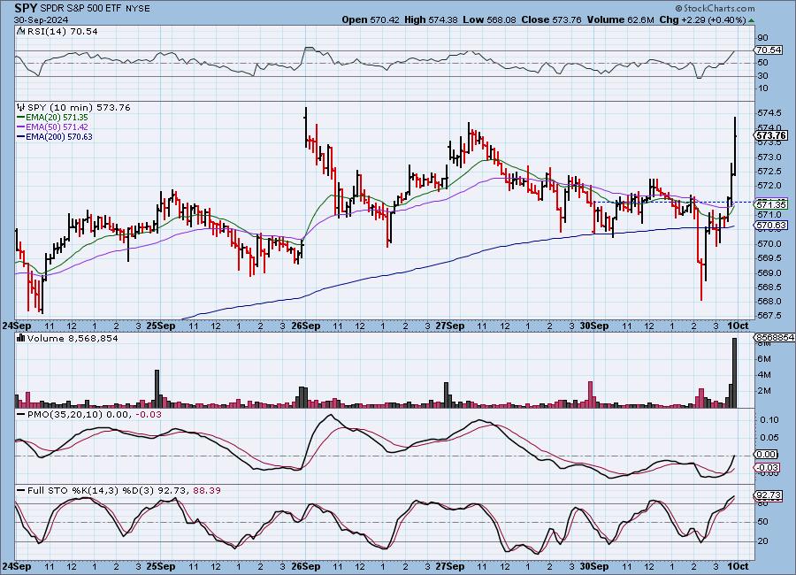Screen dimensions: 796x575
Task: Click the EMA(20) 571.35 legend entry
Action: click(57, 118)
